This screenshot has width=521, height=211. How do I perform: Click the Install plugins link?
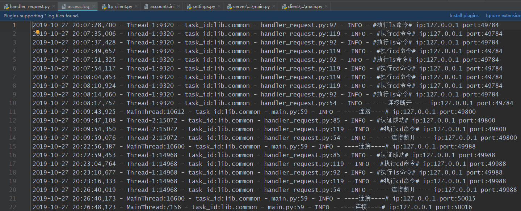pyautogui.click(x=464, y=16)
